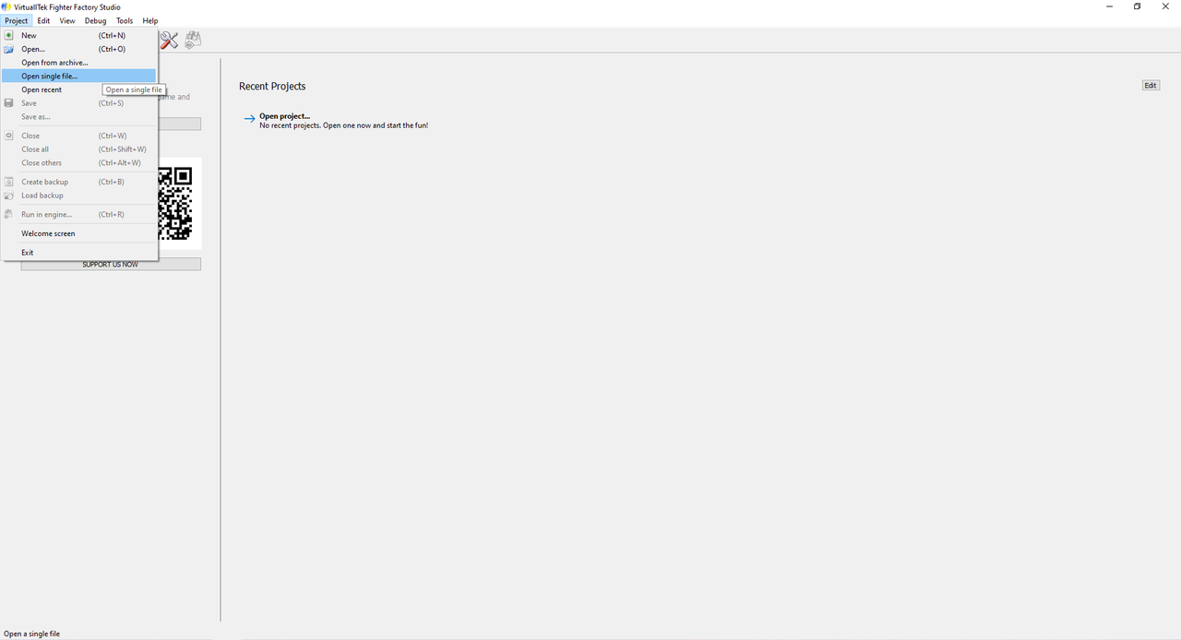Select Run in engine... menu entry
1181x640 pixels.
(x=79, y=214)
